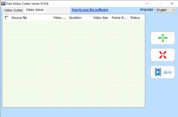This screenshot has height=117, width=178.
Task: Click the truncated Video ... column header
Action: point(60,18)
